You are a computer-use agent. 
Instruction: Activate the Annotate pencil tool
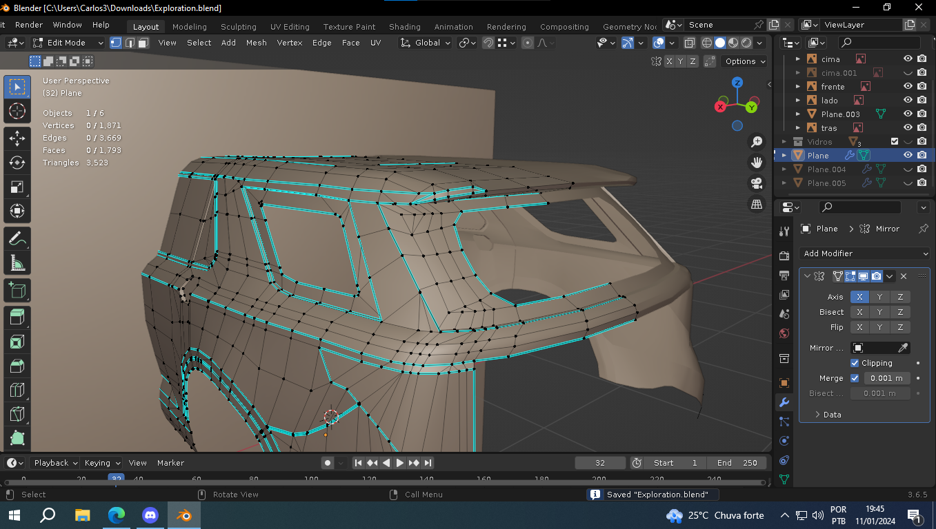(17, 238)
